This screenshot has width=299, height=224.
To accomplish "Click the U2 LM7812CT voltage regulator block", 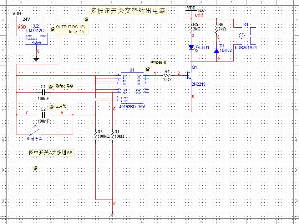I will pos(36,39).
